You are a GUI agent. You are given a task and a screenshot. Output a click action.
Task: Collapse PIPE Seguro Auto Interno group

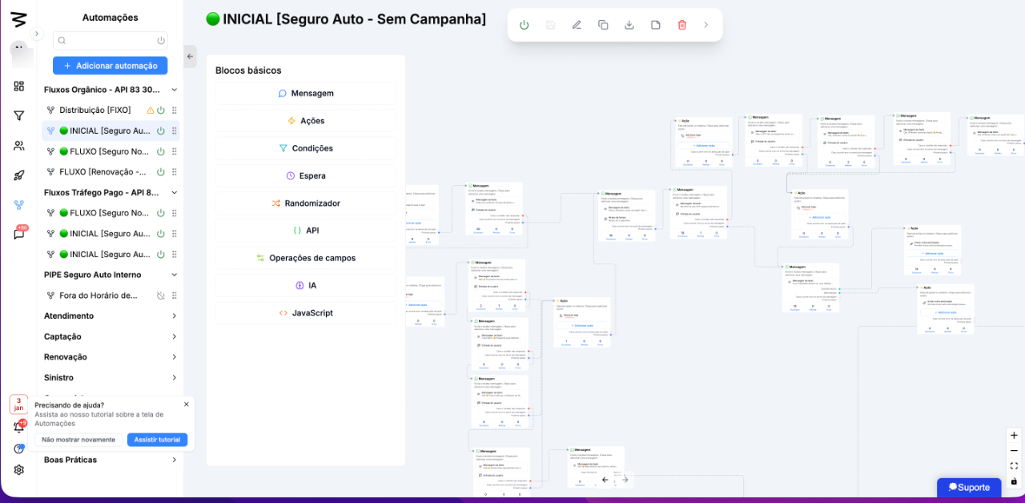[x=174, y=275]
